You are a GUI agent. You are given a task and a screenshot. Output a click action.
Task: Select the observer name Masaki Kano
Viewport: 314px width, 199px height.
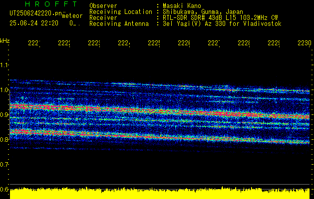182,5
